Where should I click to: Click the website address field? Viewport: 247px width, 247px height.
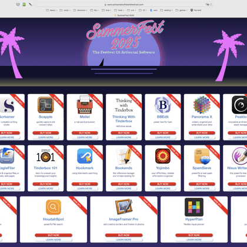[123, 5]
